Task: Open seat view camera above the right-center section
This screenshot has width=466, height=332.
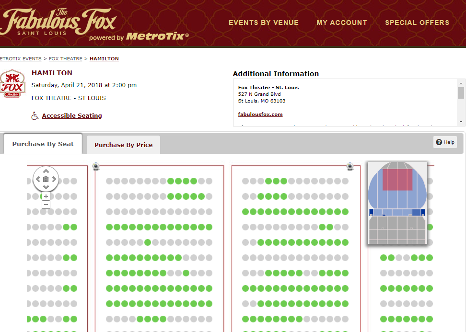Action: pos(350,167)
